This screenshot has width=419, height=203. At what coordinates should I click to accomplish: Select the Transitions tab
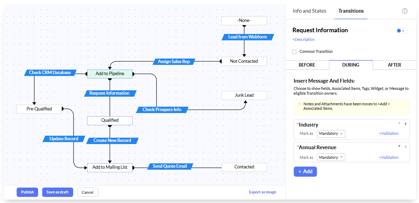351,11
